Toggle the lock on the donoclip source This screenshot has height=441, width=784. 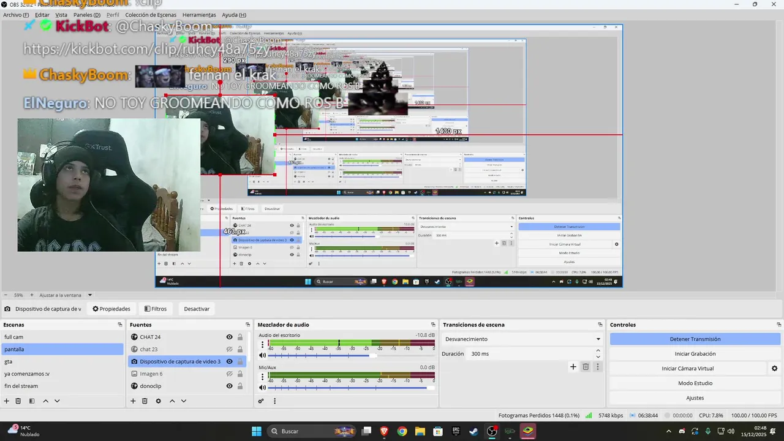pos(240,386)
